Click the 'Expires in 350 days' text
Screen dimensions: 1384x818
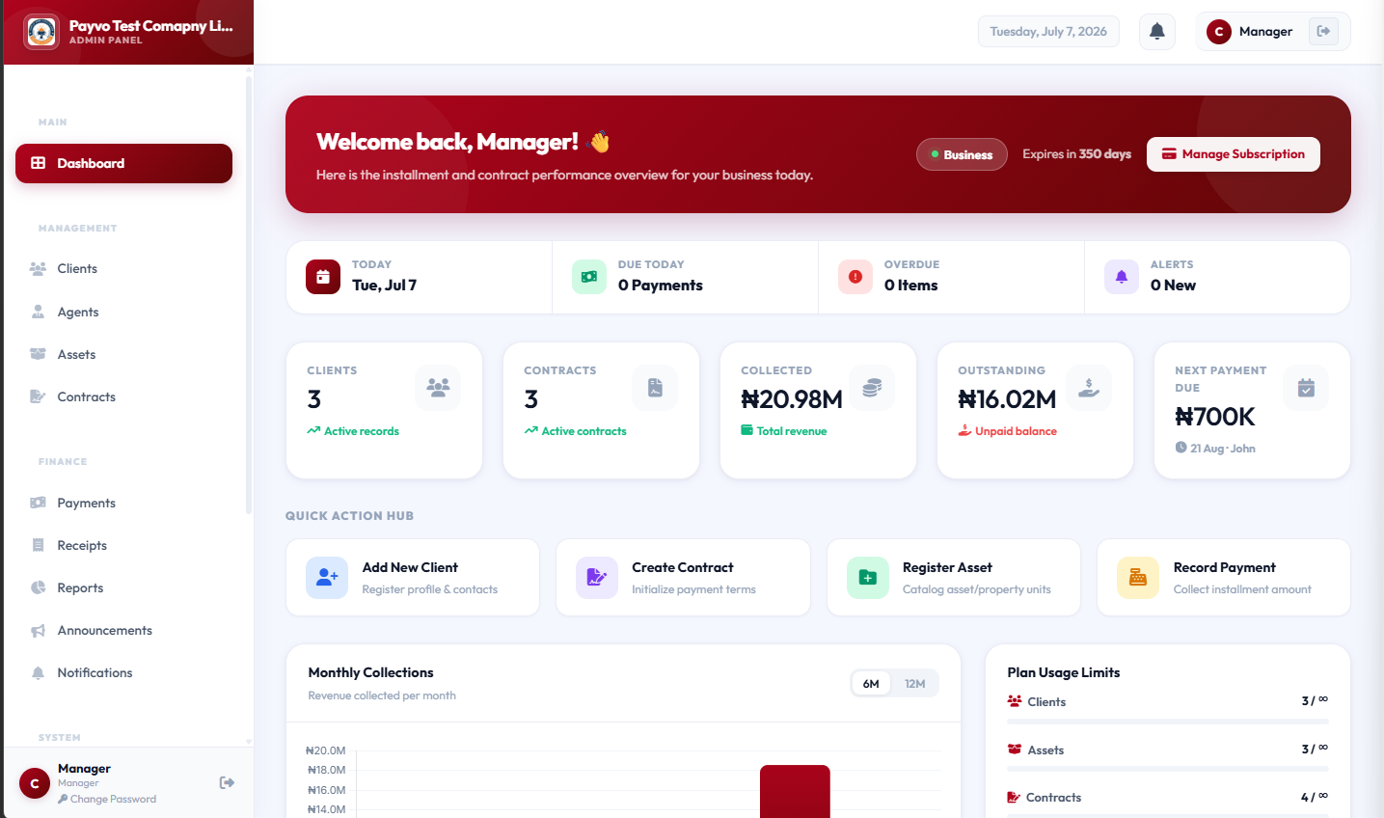(x=1076, y=154)
